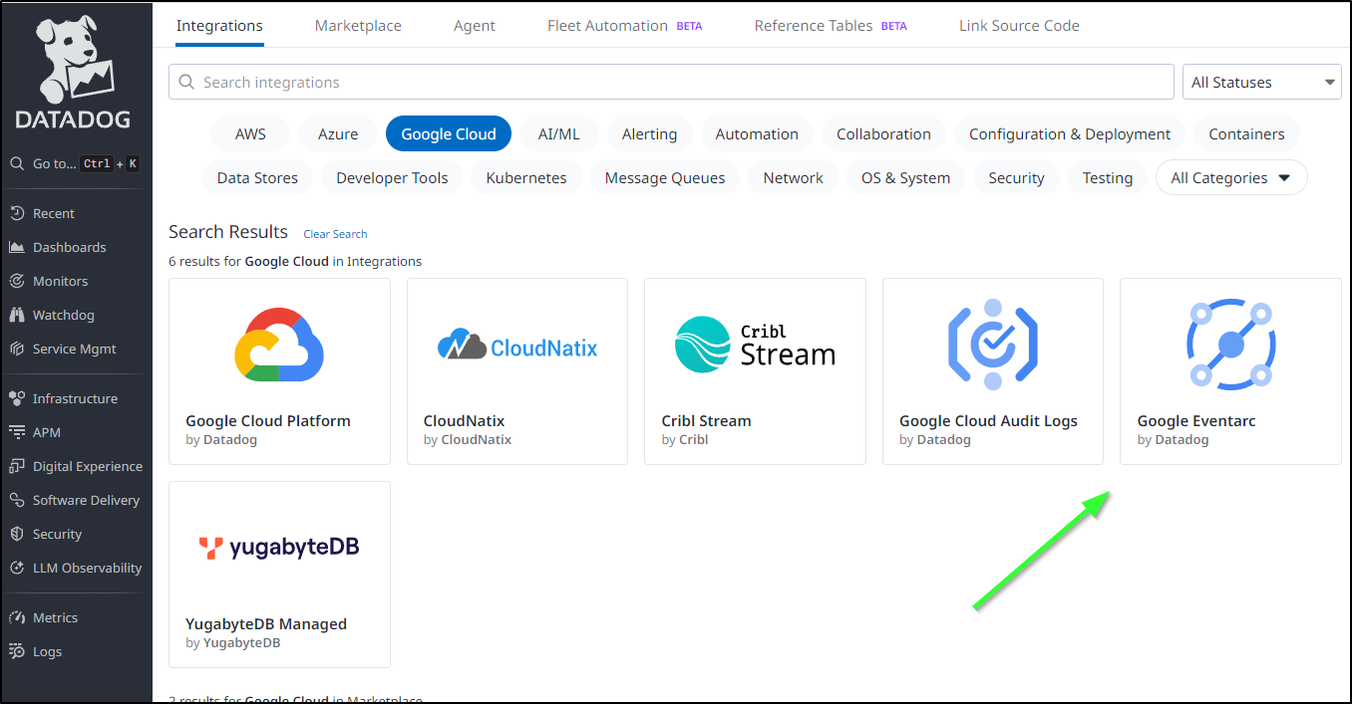This screenshot has height=704, width=1352.
Task: Open the All Statuses dropdown
Action: pyautogui.click(x=1261, y=82)
